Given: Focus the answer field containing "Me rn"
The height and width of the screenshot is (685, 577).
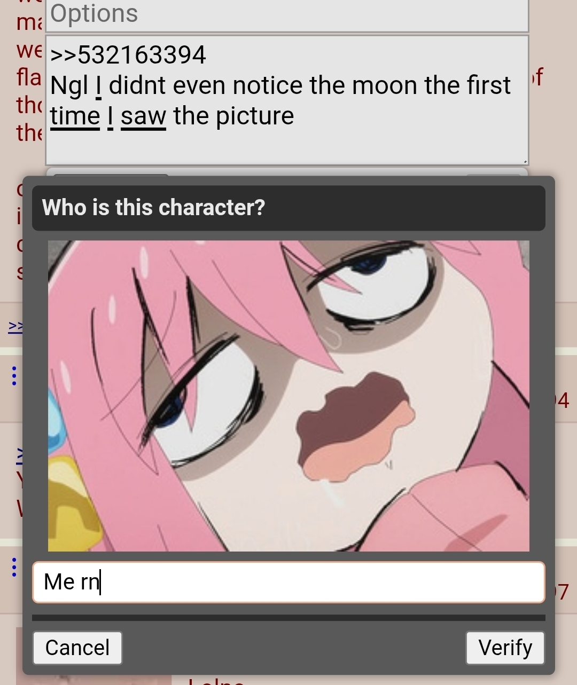Looking at the screenshot, I should tap(288, 582).
